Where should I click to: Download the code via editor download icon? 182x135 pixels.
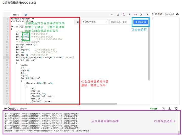click(x=130, y=15)
